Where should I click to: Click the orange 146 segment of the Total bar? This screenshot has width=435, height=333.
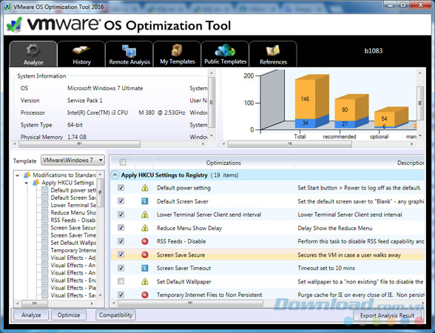pos(305,99)
